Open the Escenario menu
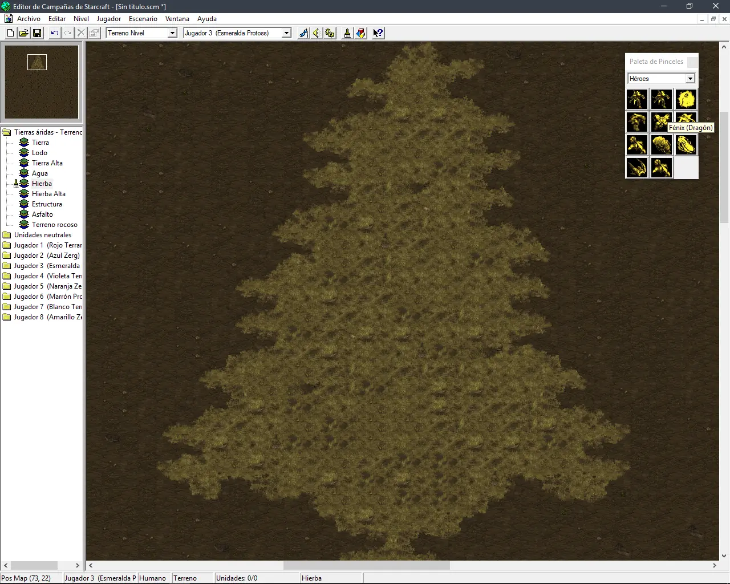The height and width of the screenshot is (584, 730). [x=143, y=19]
